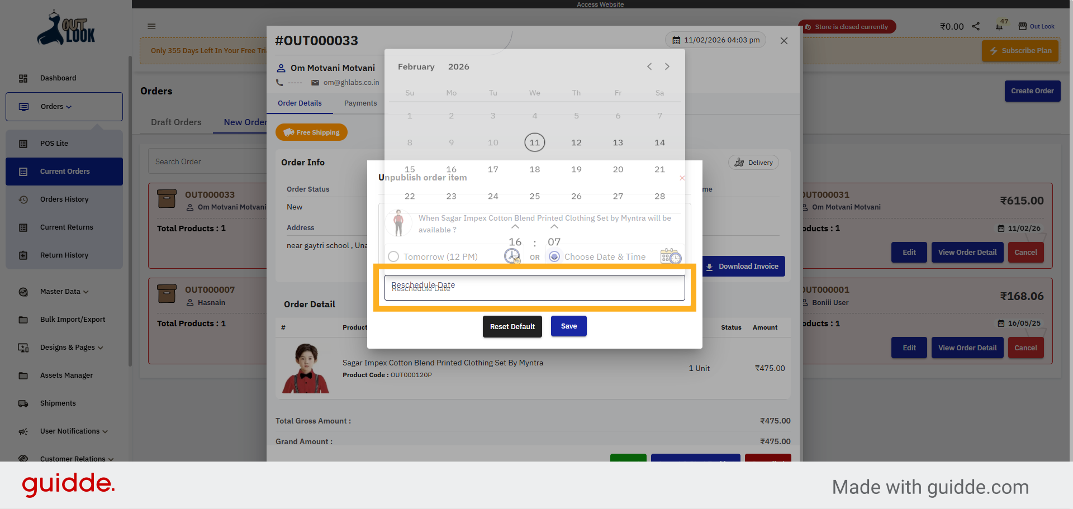This screenshot has width=1073, height=509.
Task: Download Invoice for the order
Action: click(x=743, y=267)
